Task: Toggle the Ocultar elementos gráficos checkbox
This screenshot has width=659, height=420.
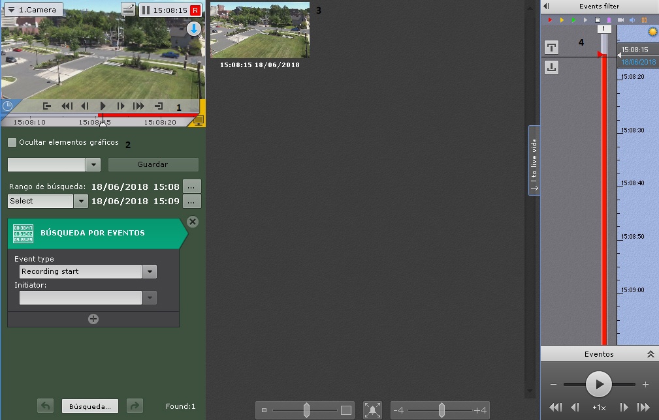Action: click(x=12, y=142)
